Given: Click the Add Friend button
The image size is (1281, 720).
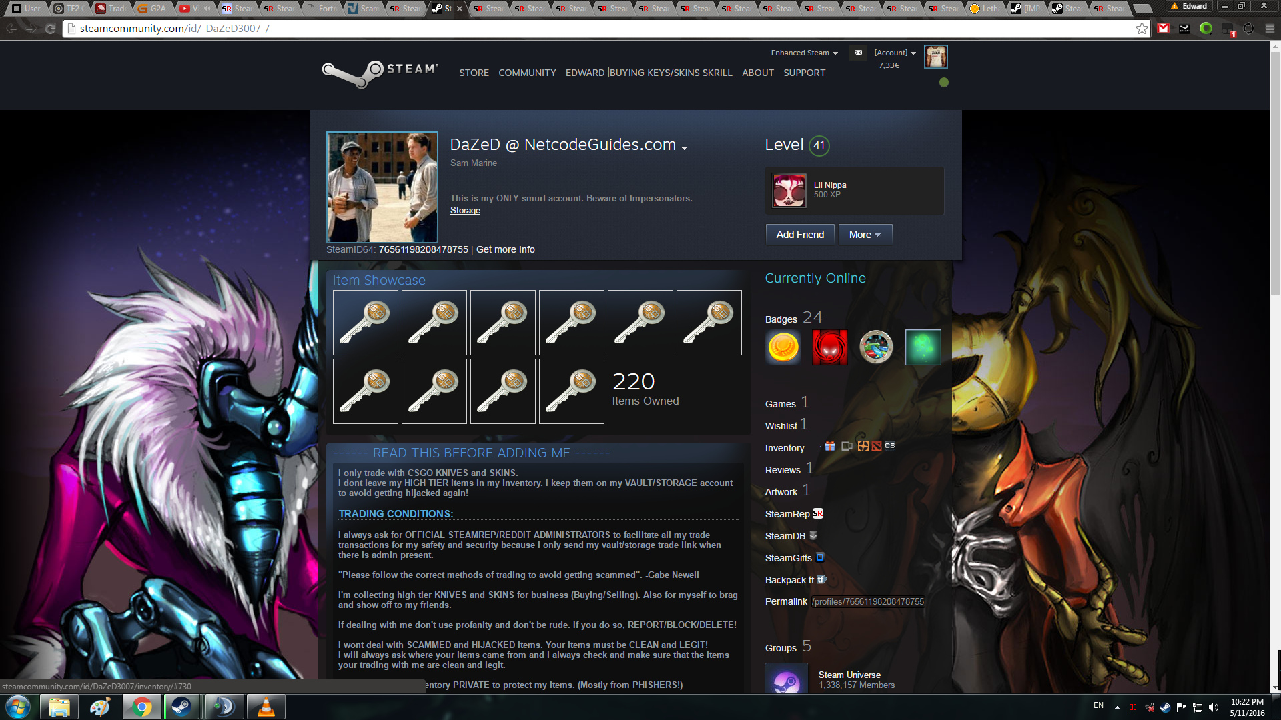Looking at the screenshot, I should point(800,235).
